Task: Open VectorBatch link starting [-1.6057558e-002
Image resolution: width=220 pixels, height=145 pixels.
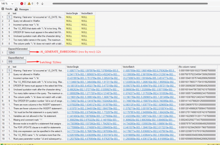Action: [150, 71]
